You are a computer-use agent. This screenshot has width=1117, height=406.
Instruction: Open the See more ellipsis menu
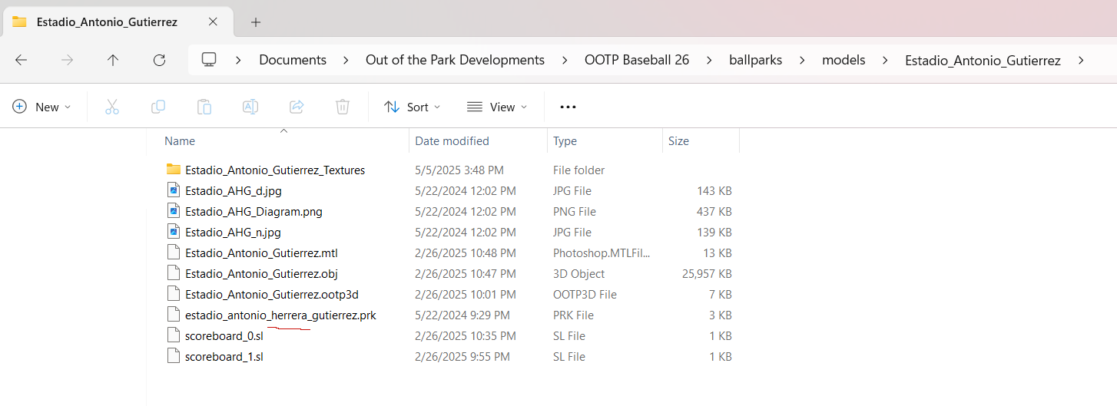click(x=568, y=107)
